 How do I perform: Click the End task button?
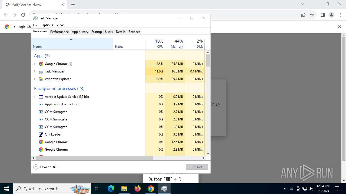197,167
